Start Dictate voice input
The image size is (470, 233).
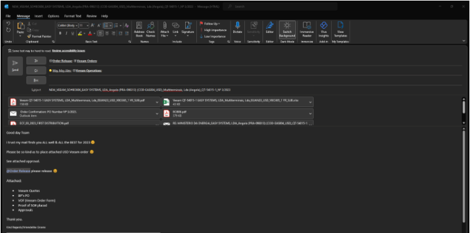pos(237,27)
